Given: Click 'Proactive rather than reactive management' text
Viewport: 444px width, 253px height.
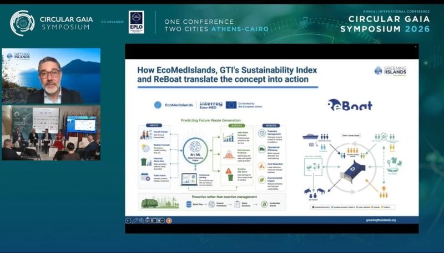Looking at the screenshot, I should [x=224, y=197].
